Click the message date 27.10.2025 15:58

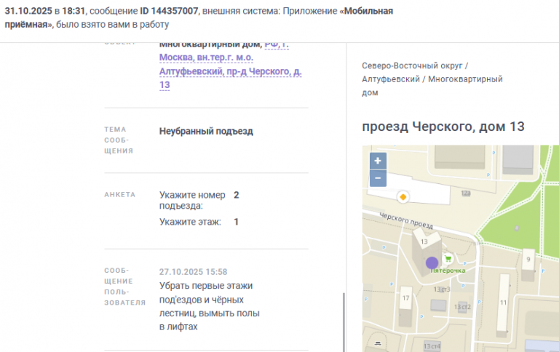pyautogui.click(x=193, y=272)
